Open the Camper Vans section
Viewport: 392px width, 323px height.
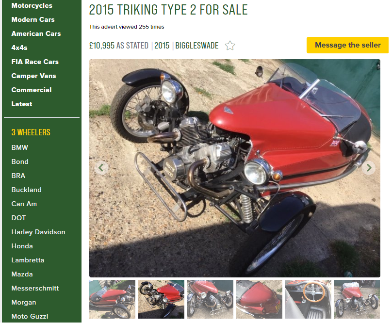33,76
